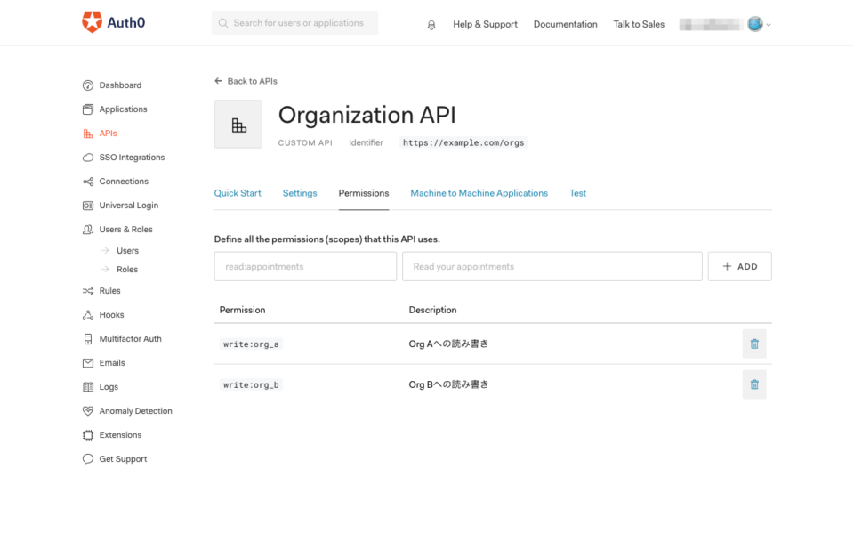
Task: Select the Test tab
Action: [x=577, y=192]
